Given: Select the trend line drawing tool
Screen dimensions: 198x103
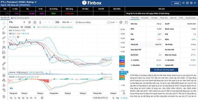Looking at the screenshot, I should [x=4, y=28].
